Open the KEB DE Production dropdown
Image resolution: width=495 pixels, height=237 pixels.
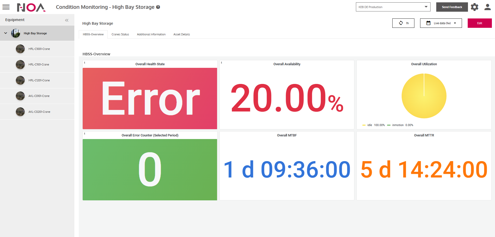pos(393,7)
